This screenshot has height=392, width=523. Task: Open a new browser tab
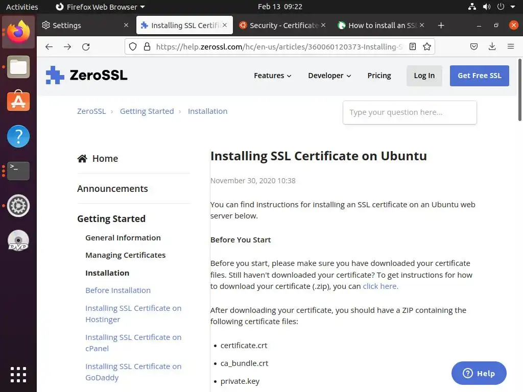pos(441,26)
